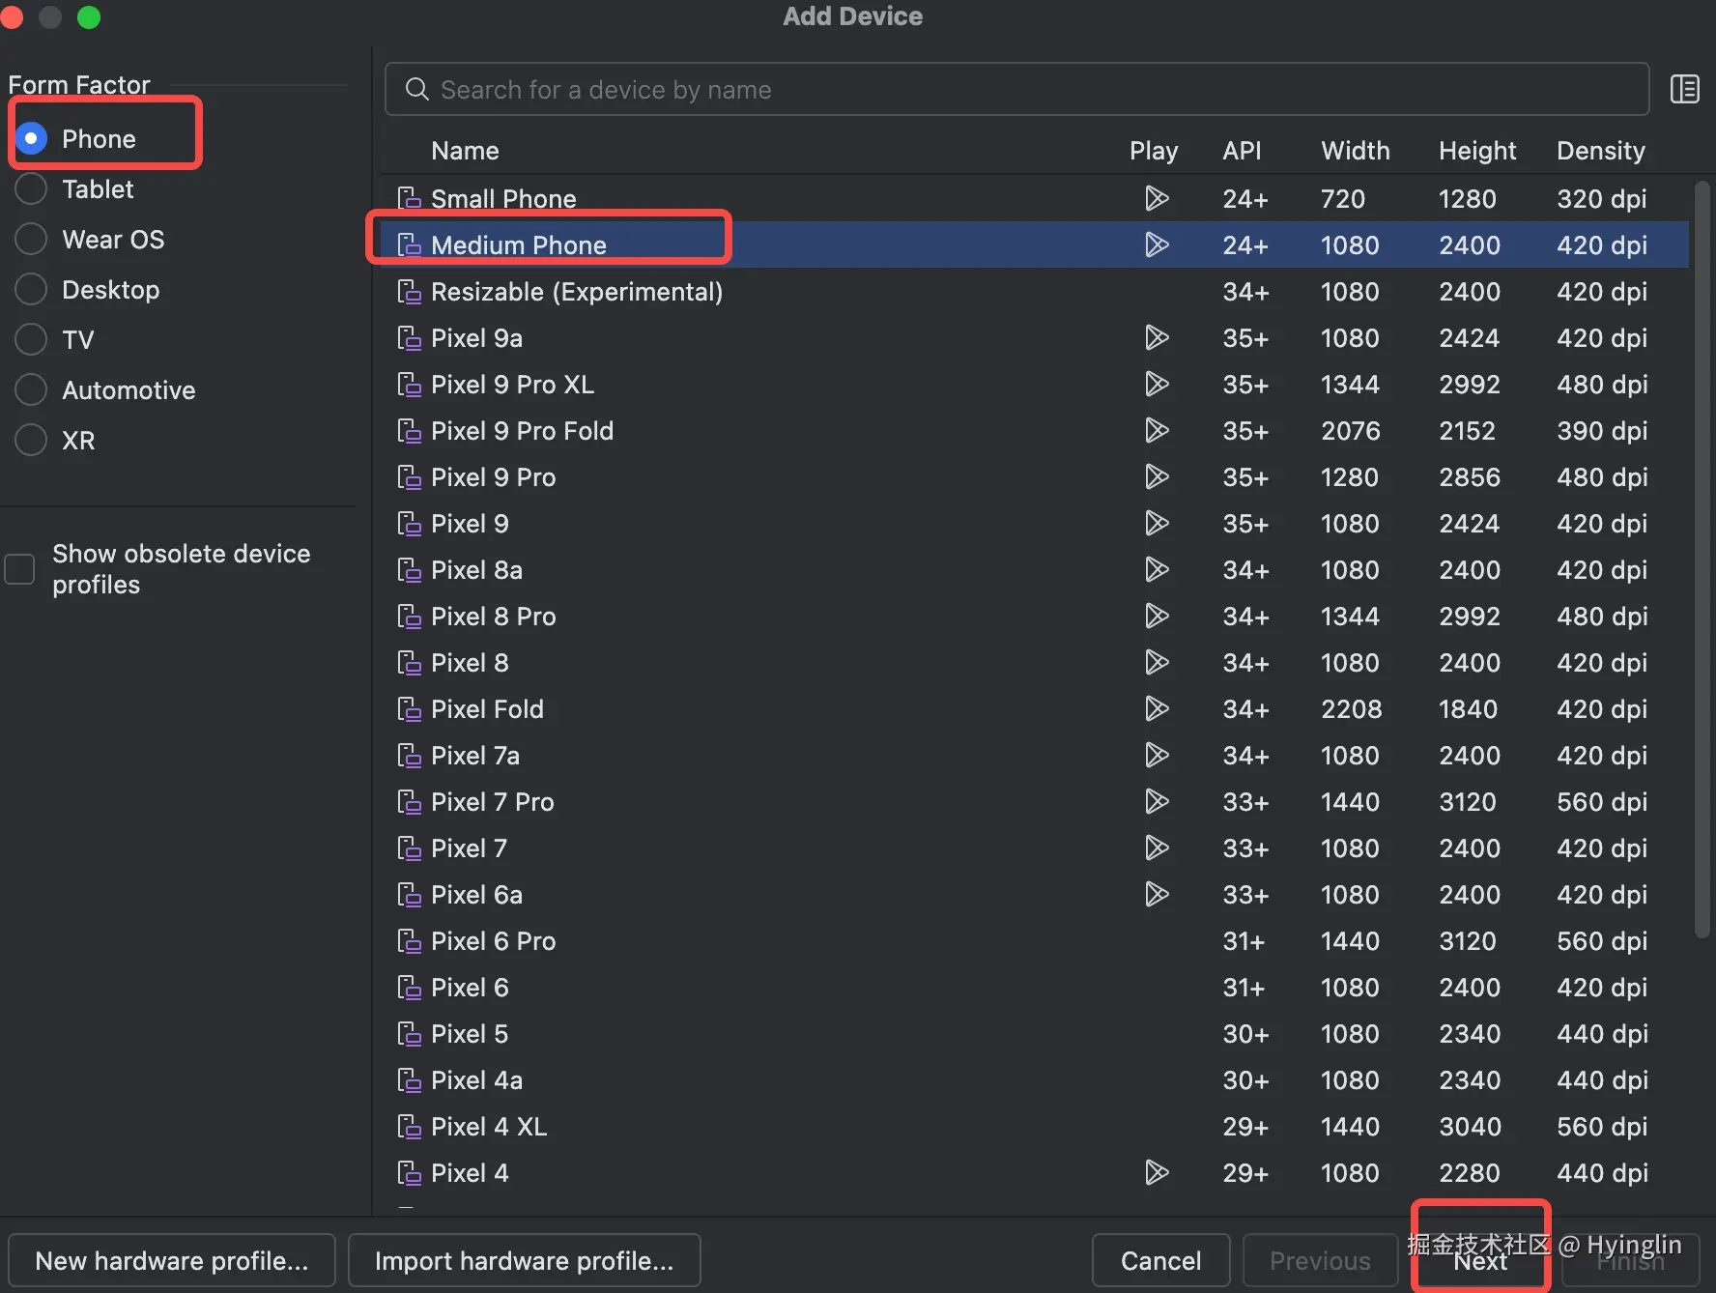Viewport: 1716px width, 1293px height.
Task: Select the Pixel 4a device name
Action: (476, 1080)
